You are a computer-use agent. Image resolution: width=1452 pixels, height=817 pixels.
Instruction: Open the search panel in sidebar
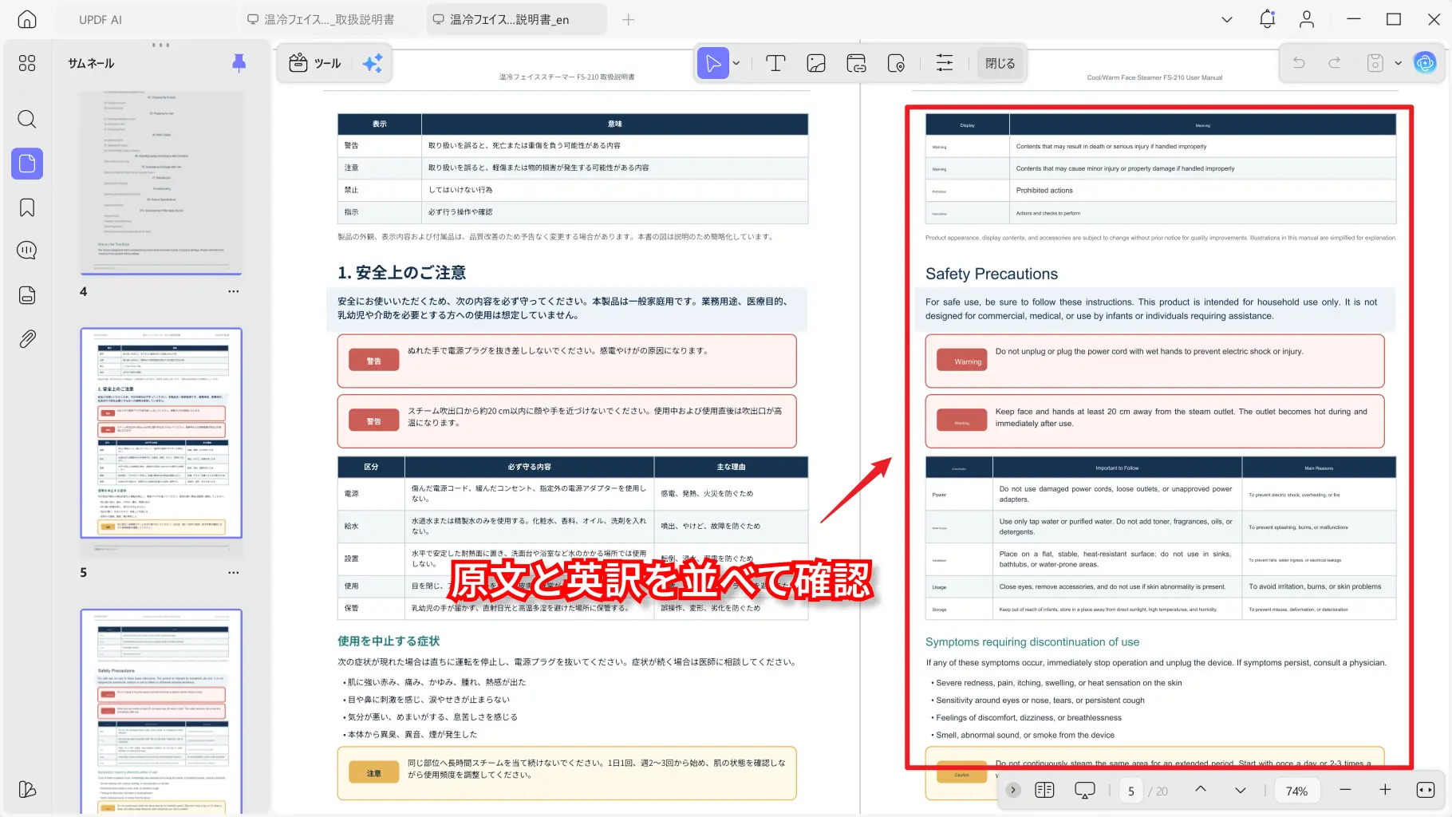tap(27, 120)
